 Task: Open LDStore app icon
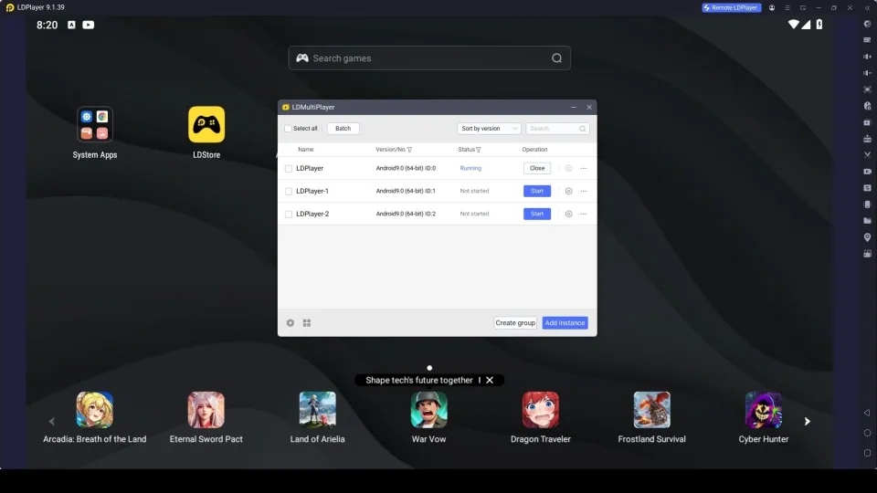tap(206, 125)
